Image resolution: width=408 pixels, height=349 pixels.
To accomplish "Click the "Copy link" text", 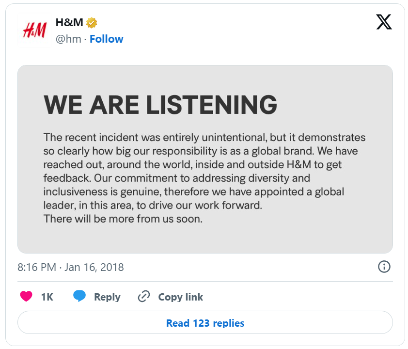I will [180, 297].
